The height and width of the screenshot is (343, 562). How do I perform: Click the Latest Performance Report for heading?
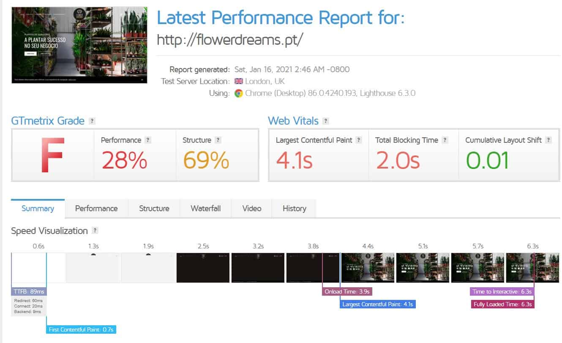pos(281,18)
